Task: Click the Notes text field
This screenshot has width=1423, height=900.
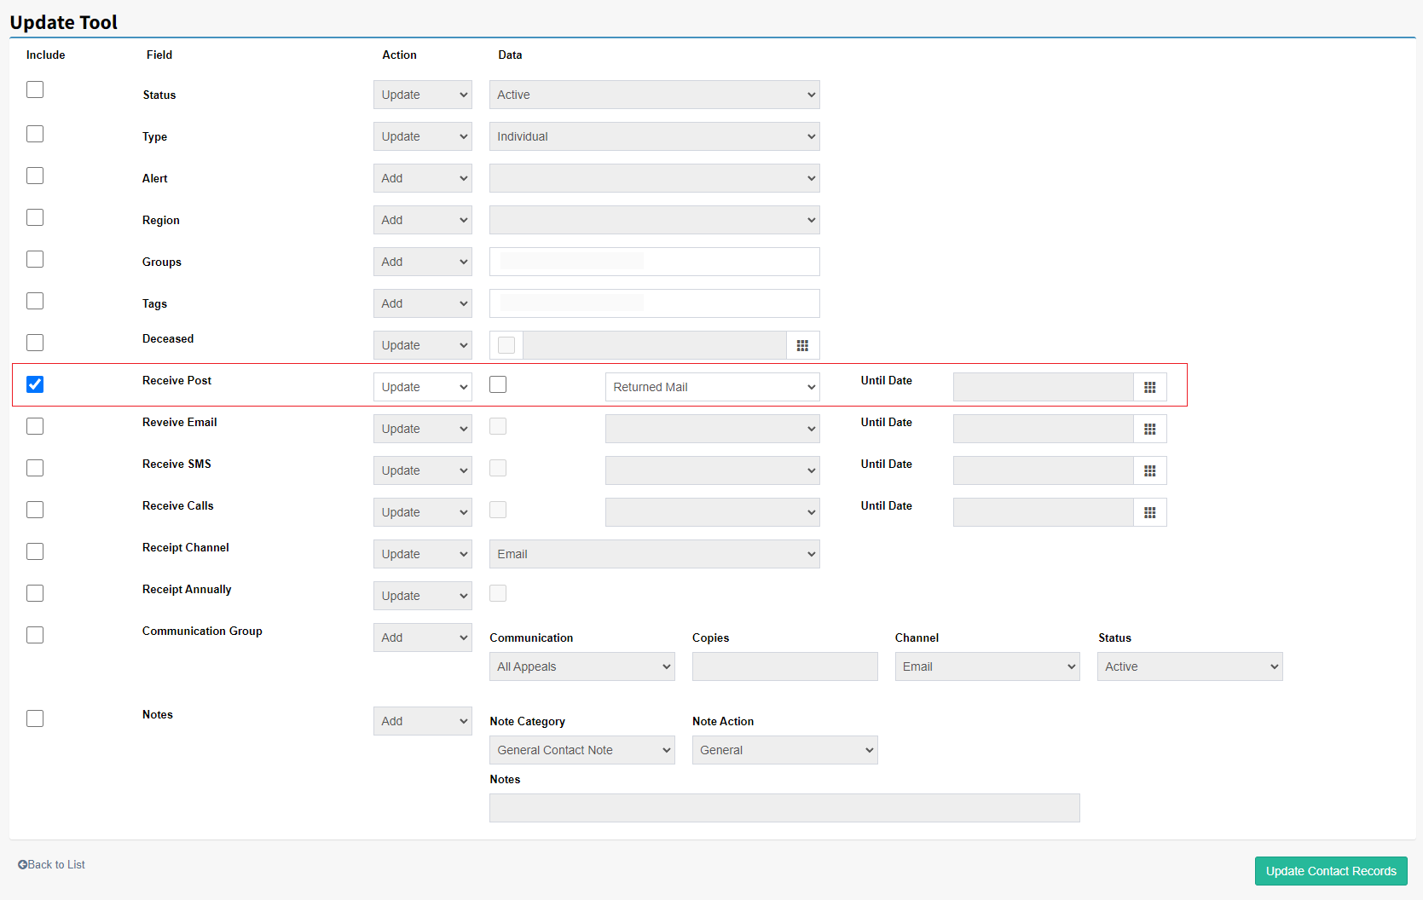Action: 784,808
